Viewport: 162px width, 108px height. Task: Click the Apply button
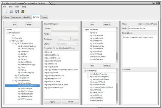(x=52, y=102)
